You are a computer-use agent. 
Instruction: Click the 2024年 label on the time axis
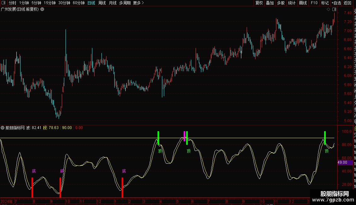tap(7, 201)
